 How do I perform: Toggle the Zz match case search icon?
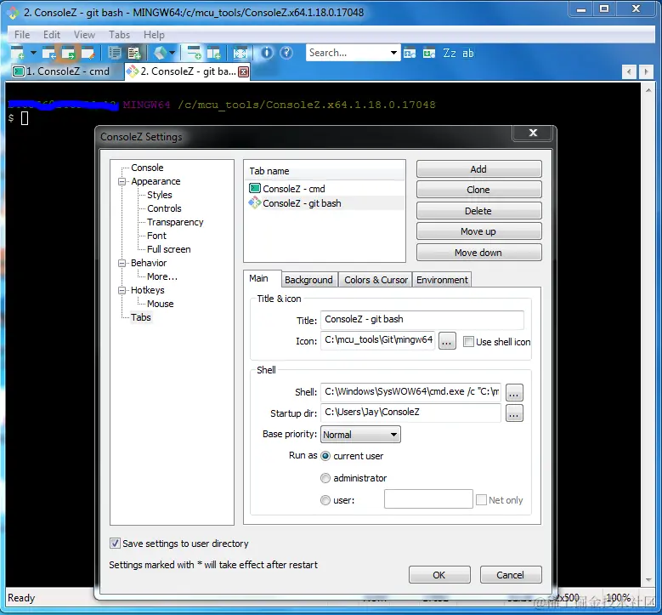point(450,54)
